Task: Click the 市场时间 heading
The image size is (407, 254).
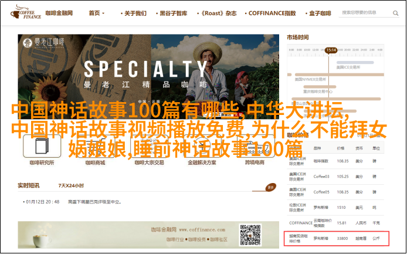Action: tap(298, 38)
